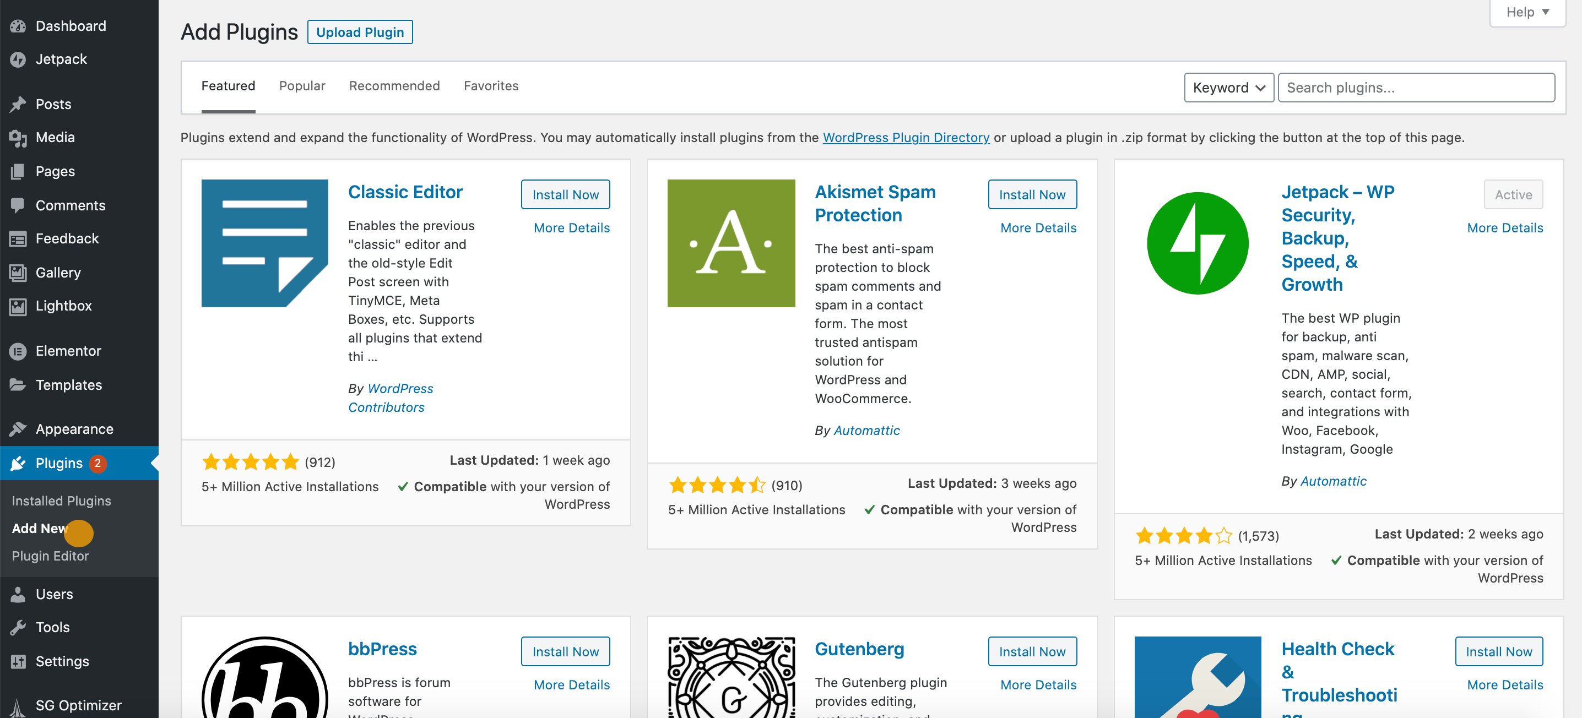Viewport: 1582px width, 718px height.
Task: Open the Automattic author link under Akismet
Action: coord(866,431)
